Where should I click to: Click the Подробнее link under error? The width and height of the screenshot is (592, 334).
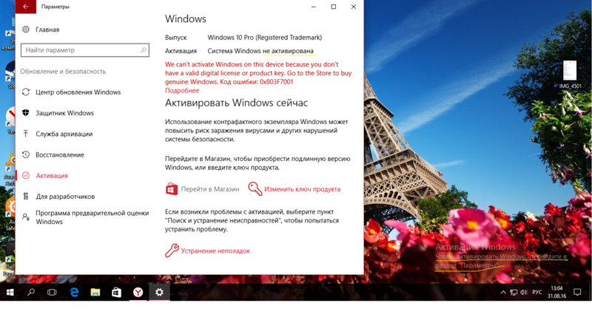coord(182,90)
